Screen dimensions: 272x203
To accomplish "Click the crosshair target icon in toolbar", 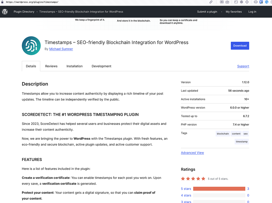I will pos(247,2).
